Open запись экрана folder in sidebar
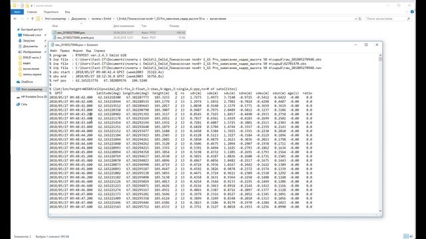This screenshot has height=239, width=426. click(x=30, y=74)
